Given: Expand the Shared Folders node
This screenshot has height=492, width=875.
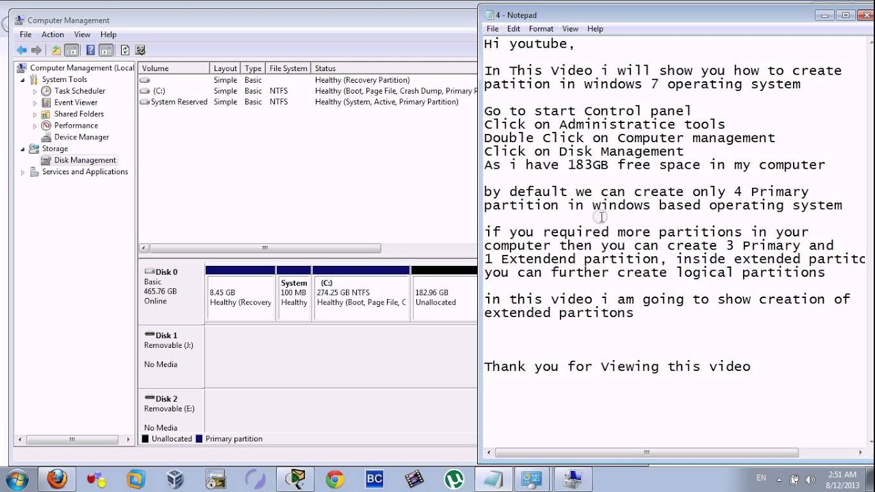Looking at the screenshot, I should click(x=35, y=114).
